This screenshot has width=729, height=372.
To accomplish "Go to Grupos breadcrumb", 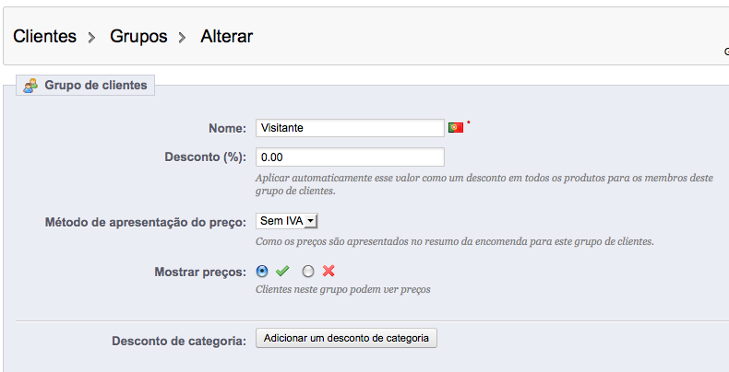I will [x=138, y=36].
